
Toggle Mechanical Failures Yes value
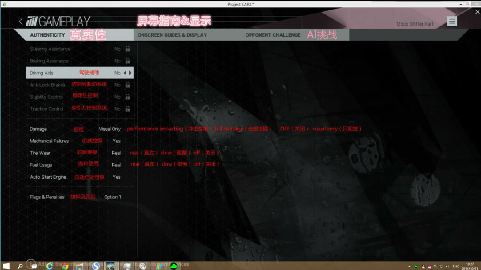[x=117, y=141]
